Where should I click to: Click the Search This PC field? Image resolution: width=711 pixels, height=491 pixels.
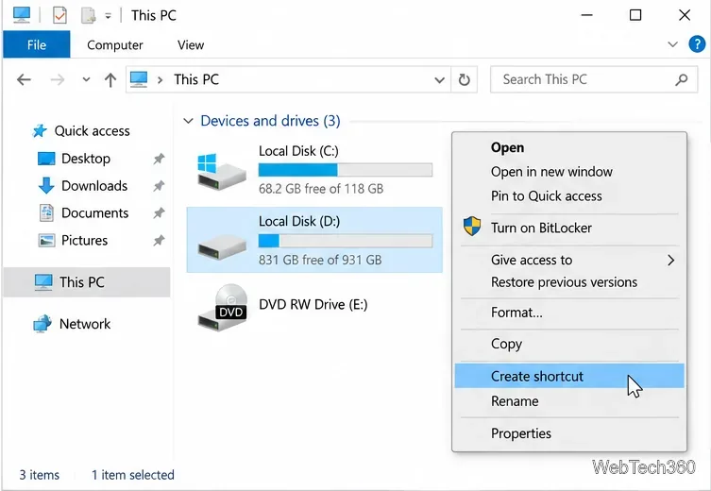pos(594,80)
